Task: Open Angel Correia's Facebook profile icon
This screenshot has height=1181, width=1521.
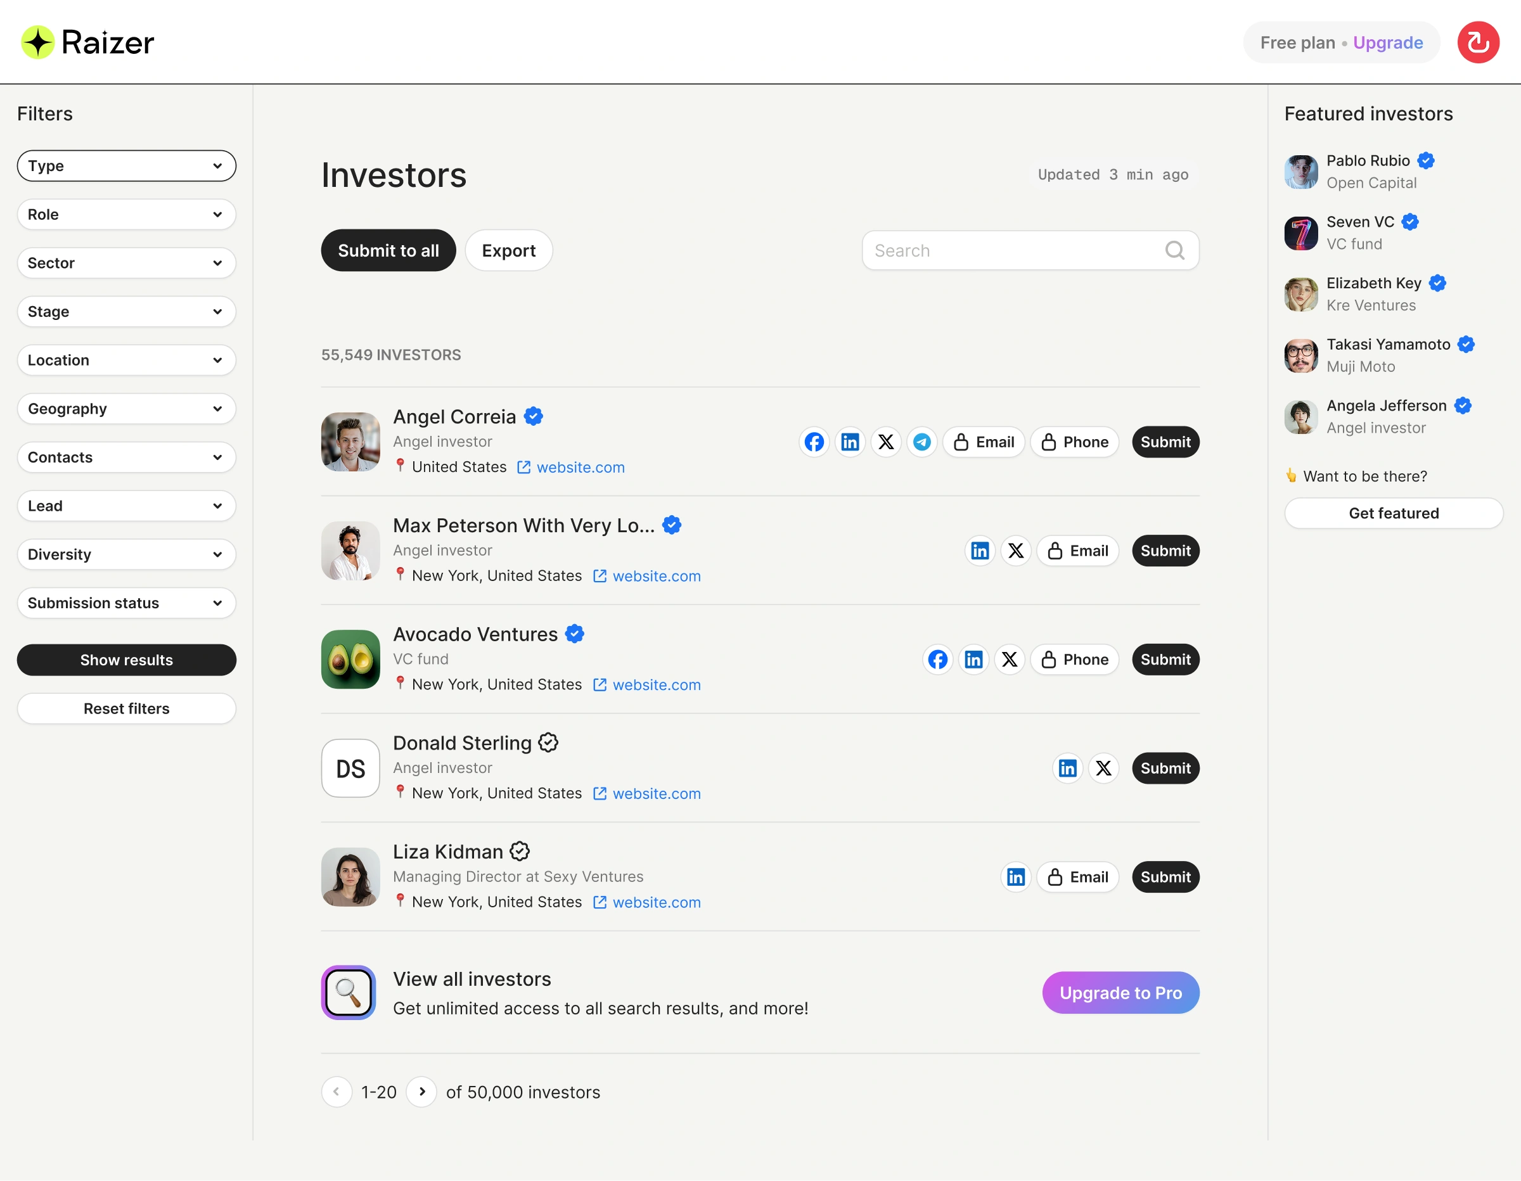Action: click(x=814, y=442)
